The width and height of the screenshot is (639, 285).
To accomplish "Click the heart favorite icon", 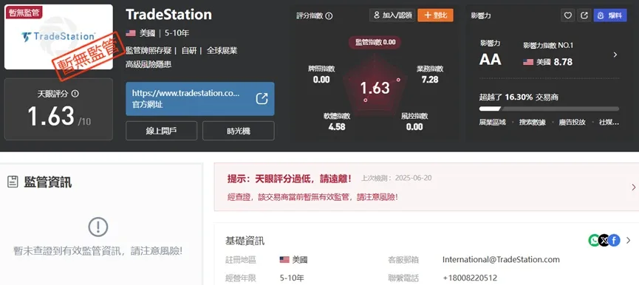I will pyautogui.click(x=567, y=16).
